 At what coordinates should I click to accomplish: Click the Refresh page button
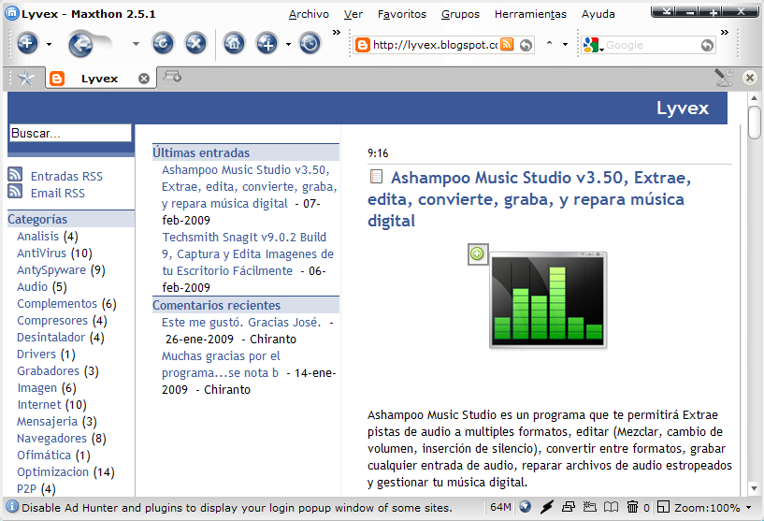tap(163, 43)
